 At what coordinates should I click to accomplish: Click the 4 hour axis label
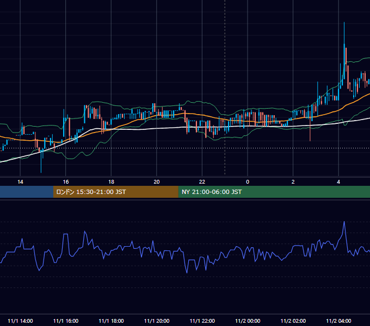pos(338,182)
